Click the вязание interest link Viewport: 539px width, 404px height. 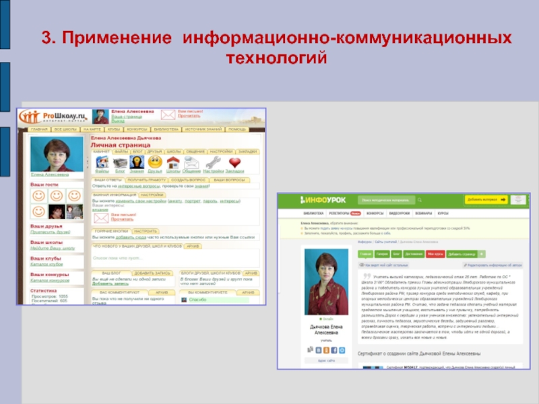click(100, 209)
